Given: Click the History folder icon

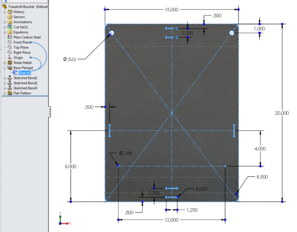Looking at the screenshot, I should [10, 12].
